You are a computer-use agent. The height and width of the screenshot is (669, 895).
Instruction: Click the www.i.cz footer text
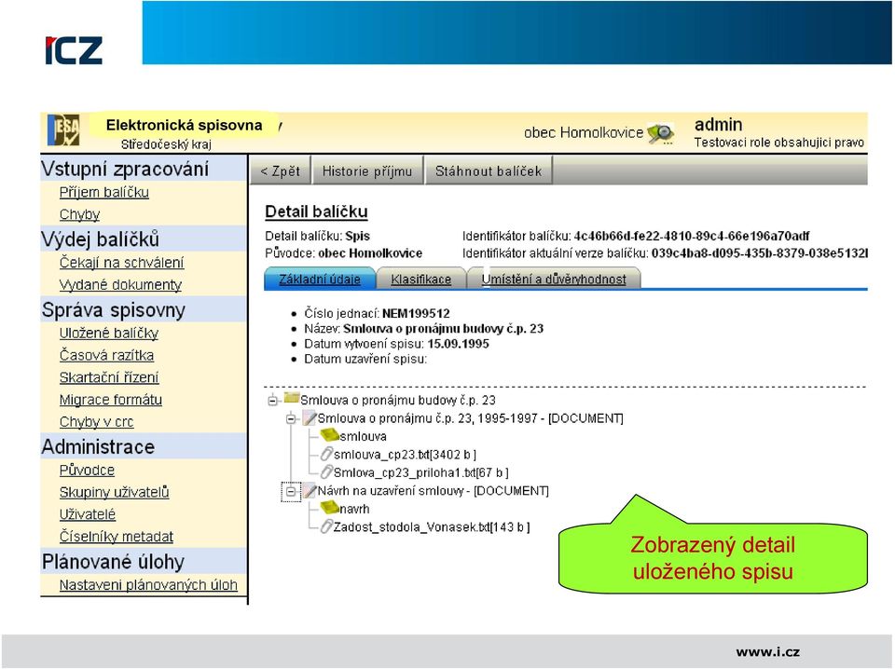coord(767,652)
